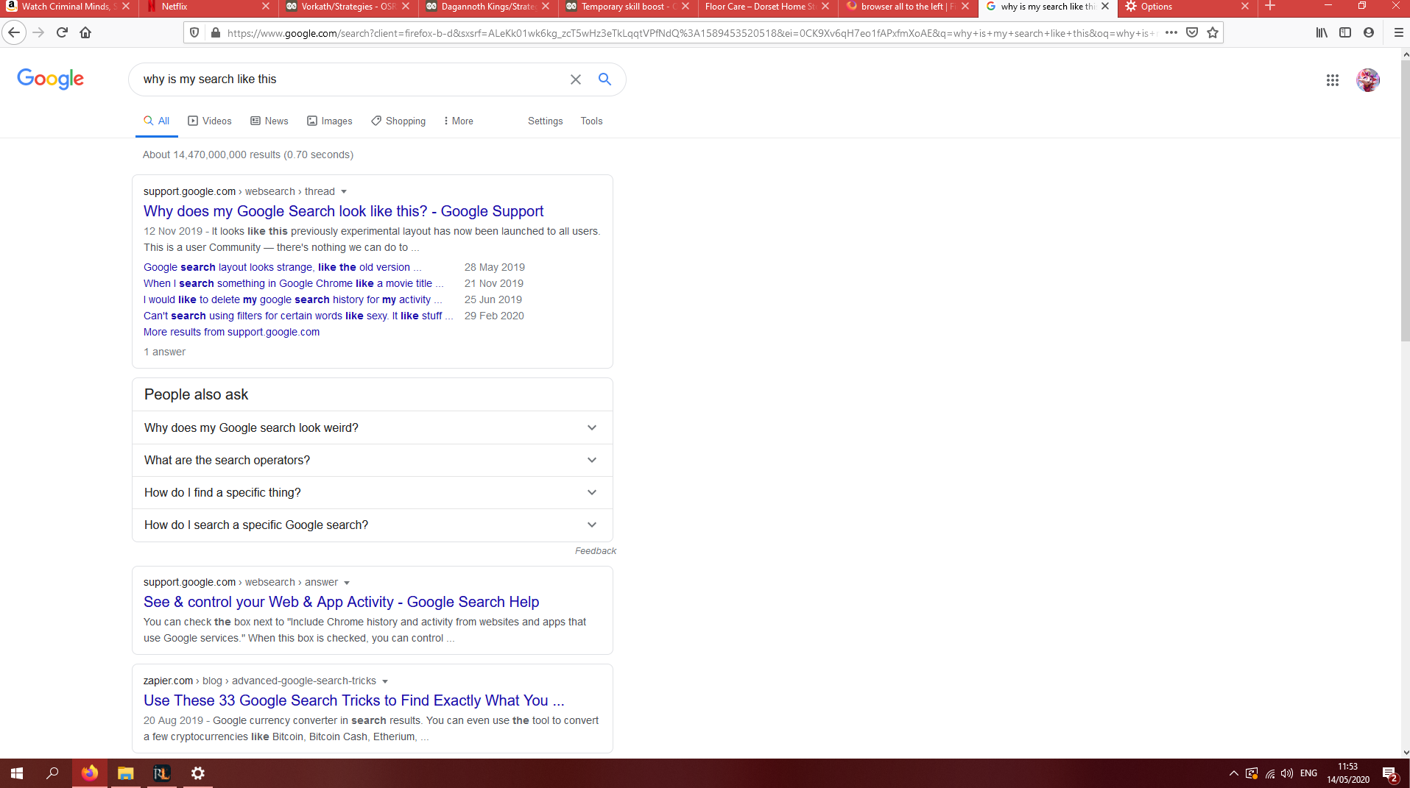Open the Google logo home link
The width and height of the screenshot is (1410, 788).
click(50, 79)
